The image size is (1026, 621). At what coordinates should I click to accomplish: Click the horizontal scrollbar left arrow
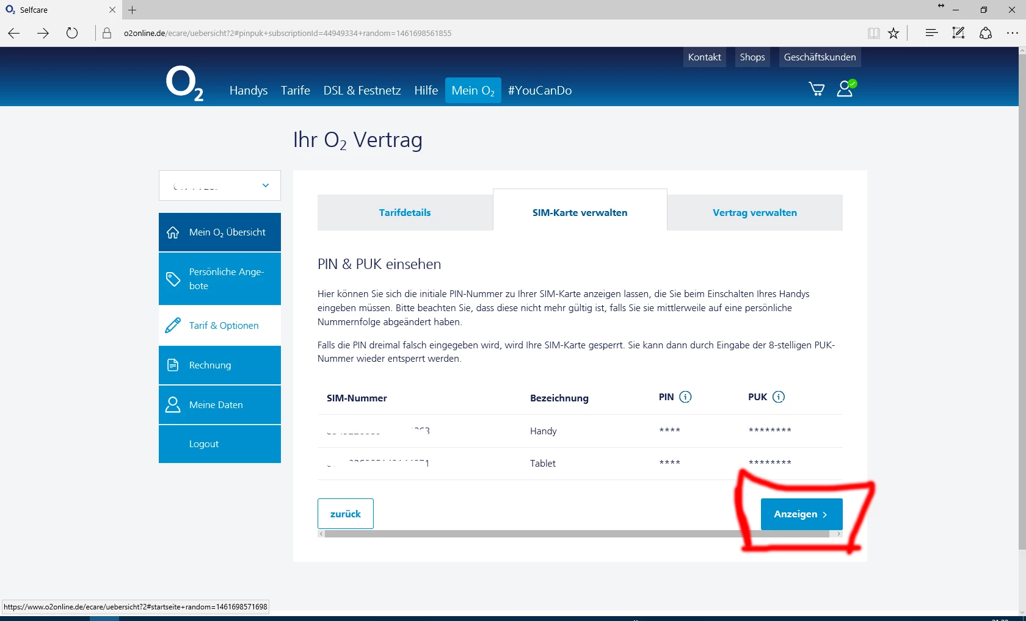click(x=321, y=534)
